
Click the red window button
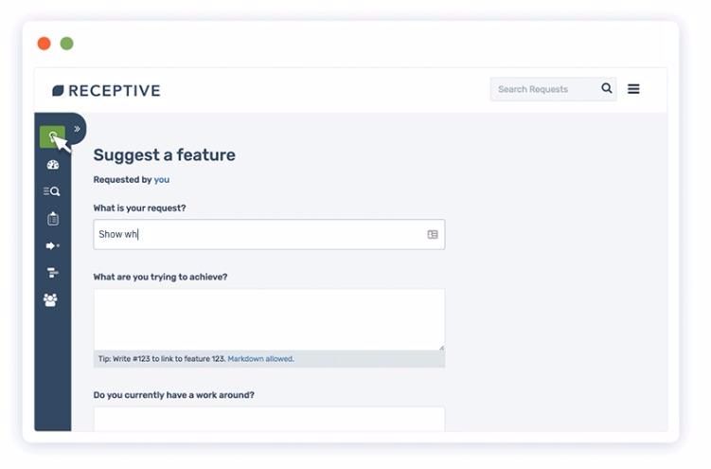(x=44, y=44)
